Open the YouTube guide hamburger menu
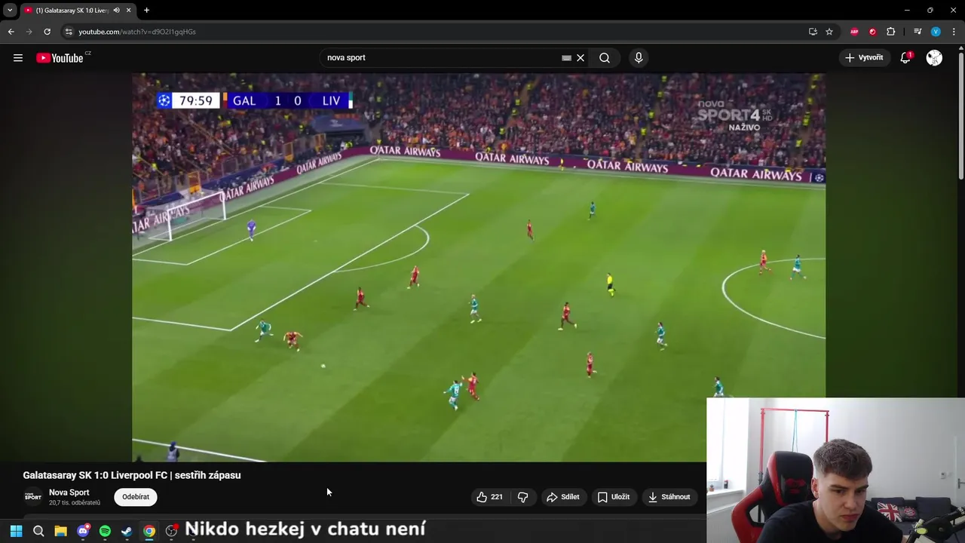 click(18, 58)
